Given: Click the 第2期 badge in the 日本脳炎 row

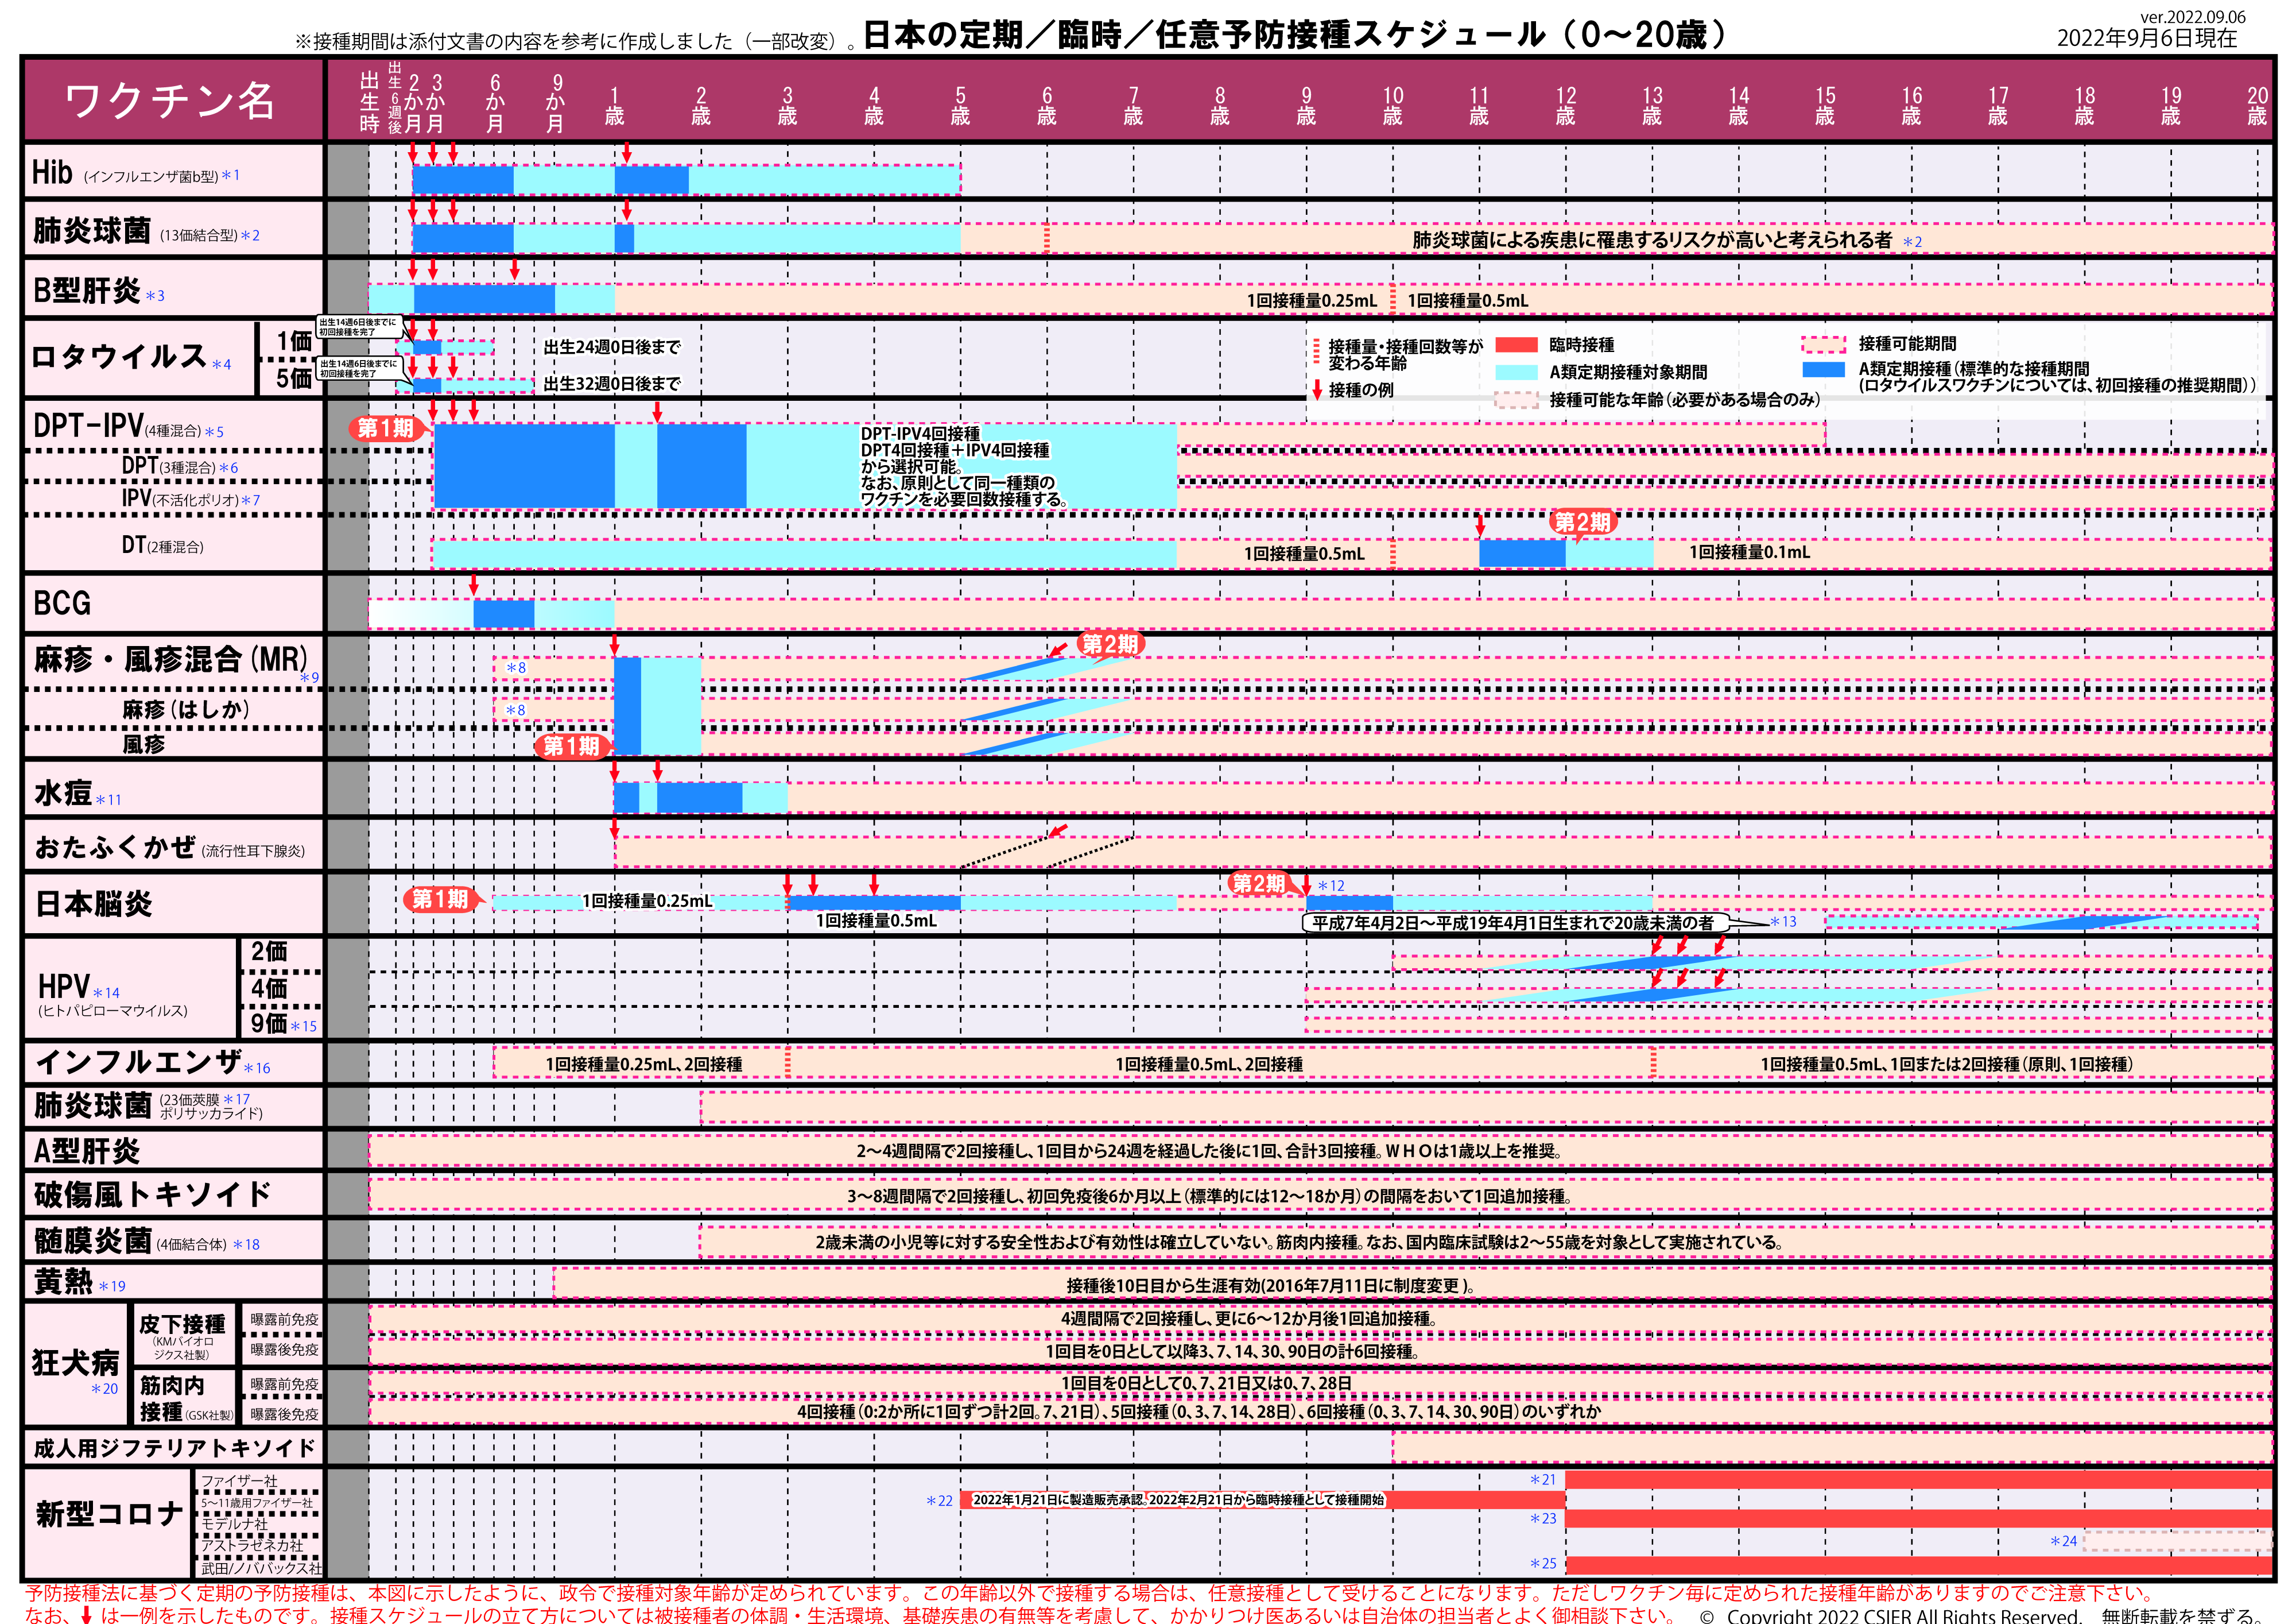Looking at the screenshot, I should [1258, 884].
